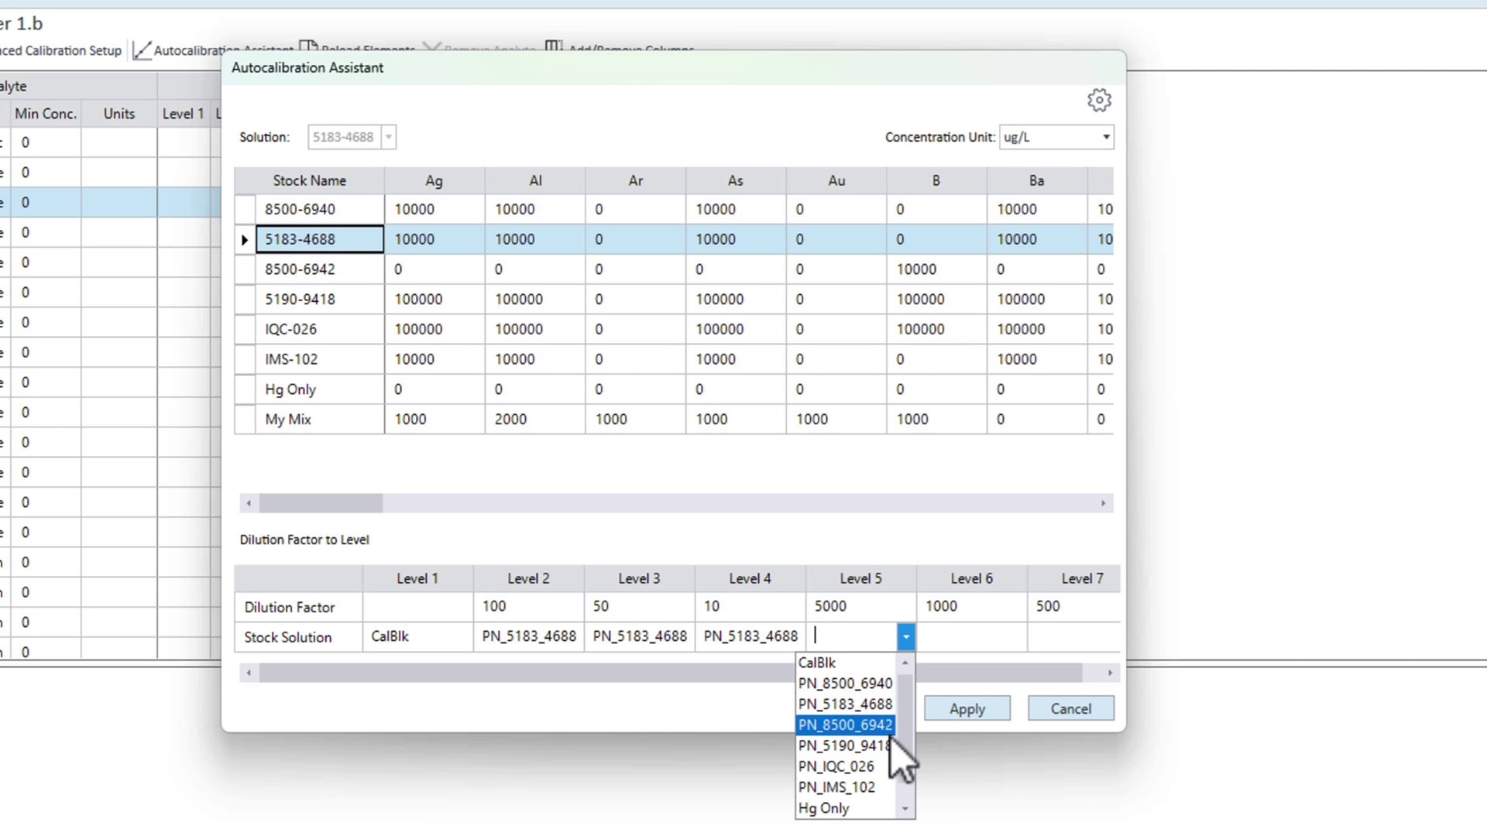
Task: Select PN_IQC_026 from the stock solution list
Action: pos(836,766)
